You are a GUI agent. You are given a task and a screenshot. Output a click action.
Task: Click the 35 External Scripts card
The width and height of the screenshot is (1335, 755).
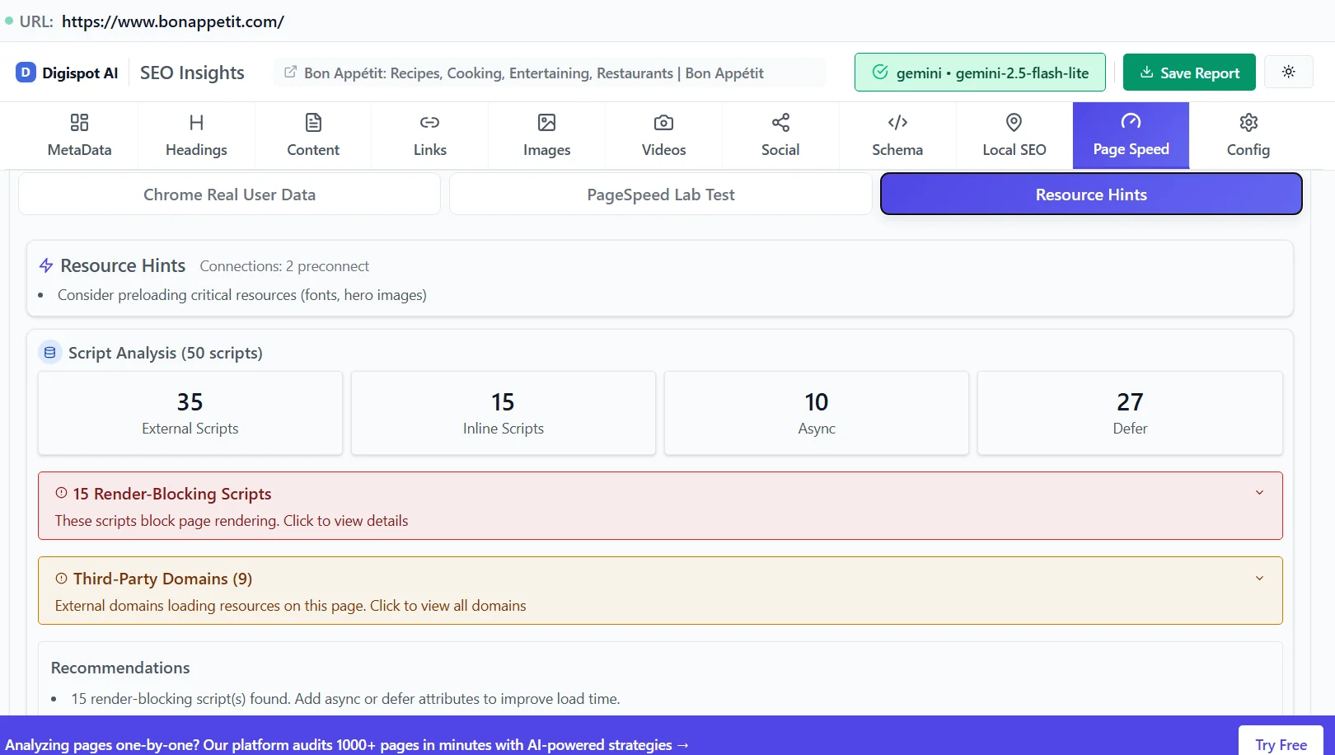coord(190,413)
